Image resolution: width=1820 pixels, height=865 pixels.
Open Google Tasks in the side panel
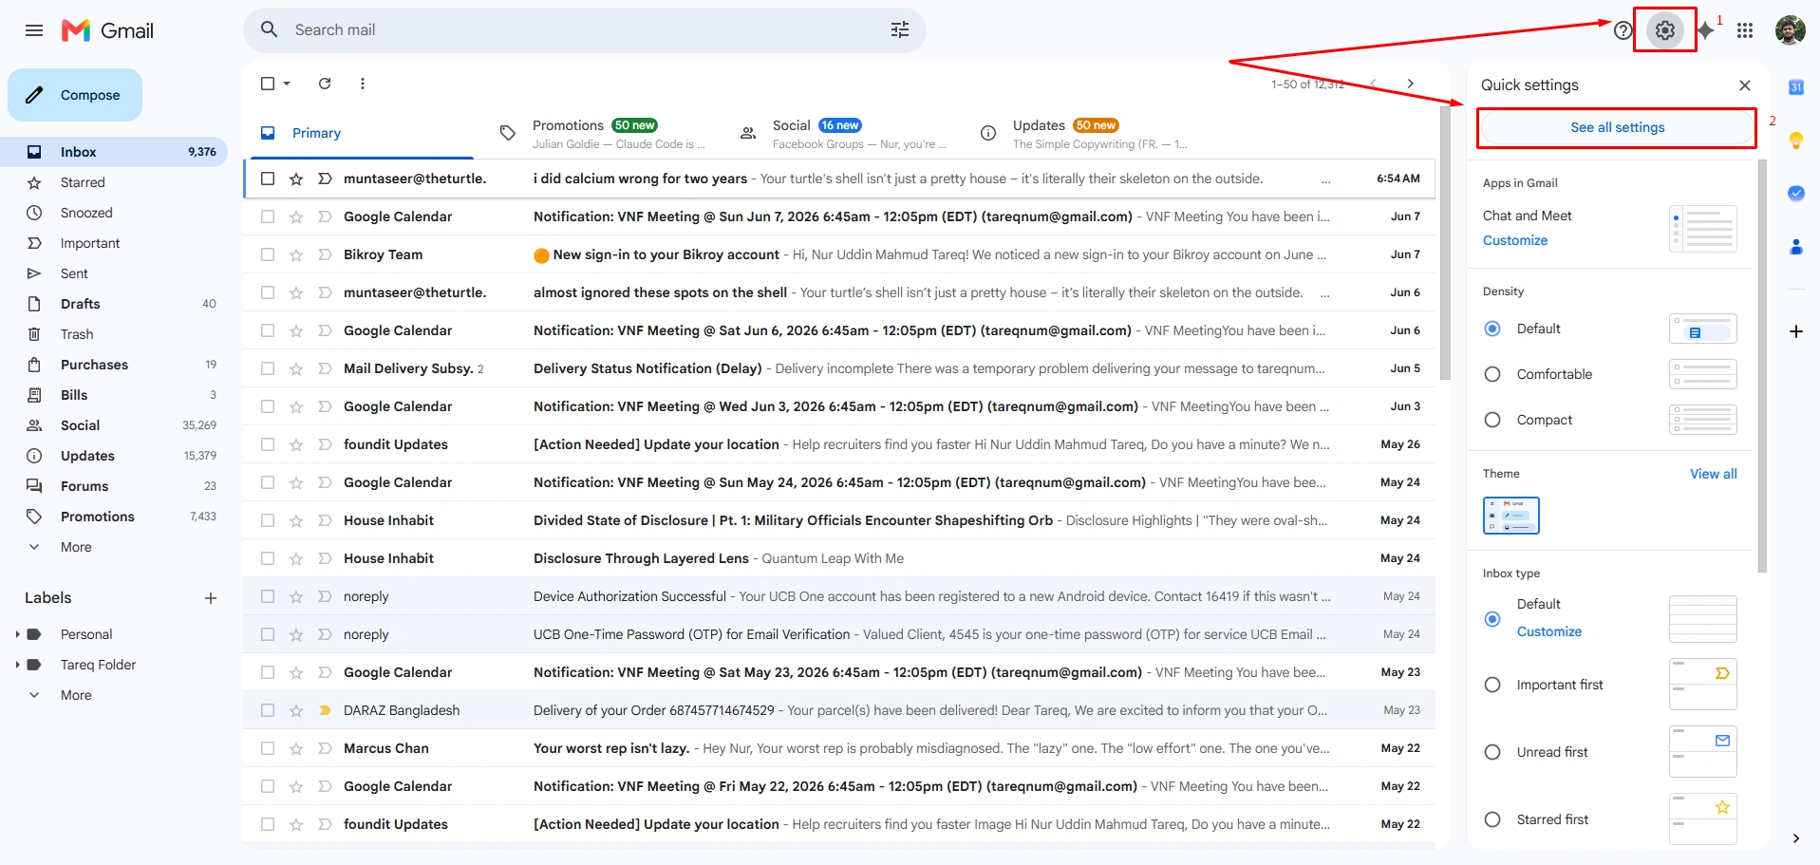point(1796,193)
